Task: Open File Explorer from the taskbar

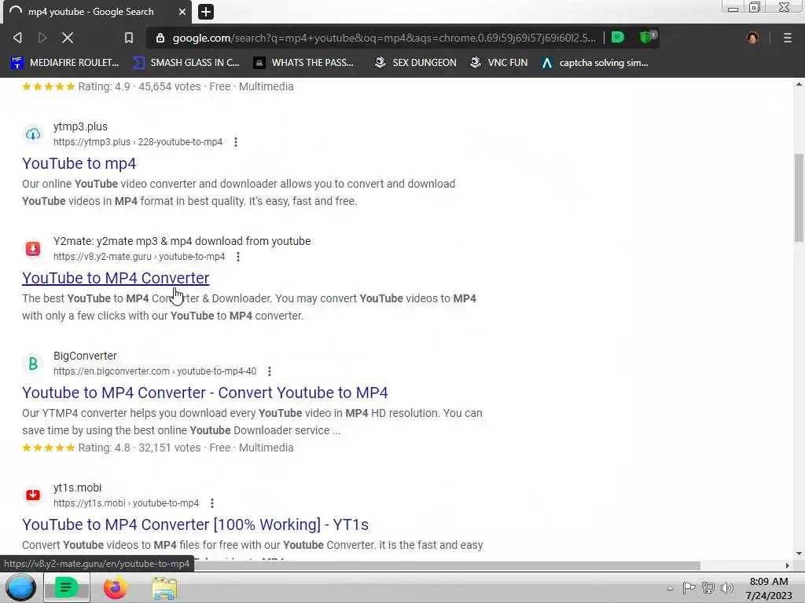Action: tap(164, 587)
